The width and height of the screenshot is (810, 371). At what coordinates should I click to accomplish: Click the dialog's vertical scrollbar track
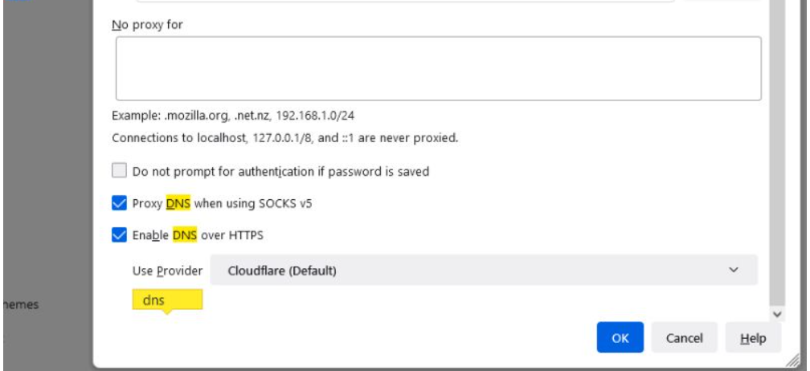(x=777, y=161)
